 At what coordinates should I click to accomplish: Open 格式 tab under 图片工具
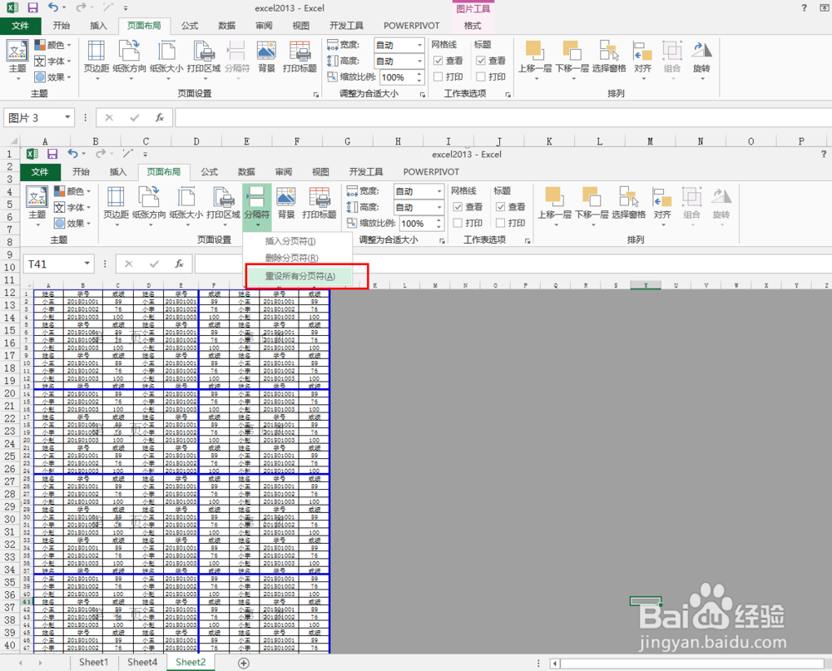473,26
